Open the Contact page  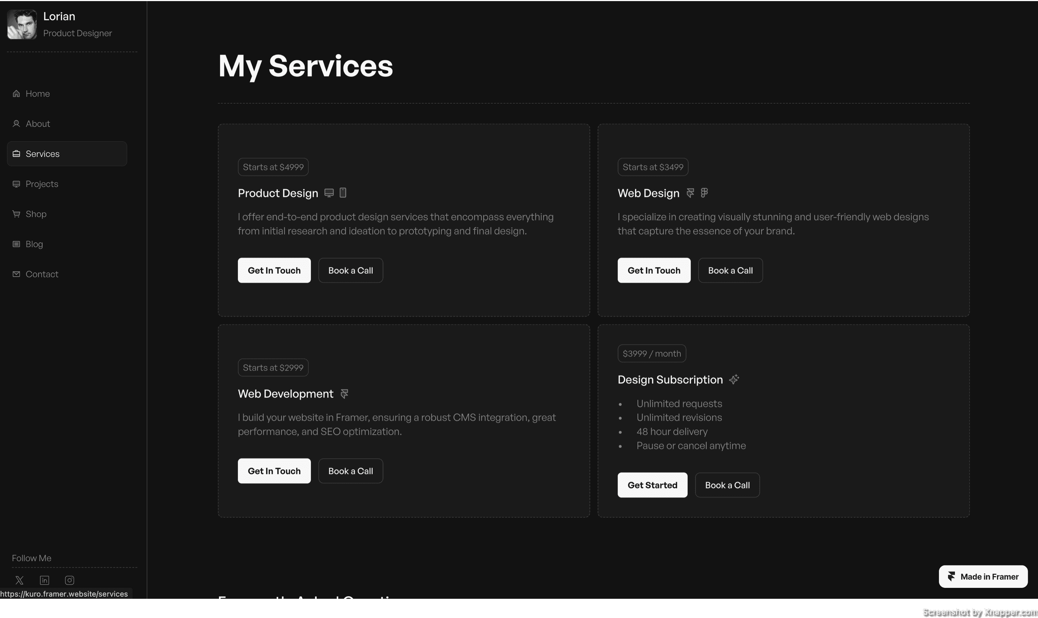(x=42, y=274)
